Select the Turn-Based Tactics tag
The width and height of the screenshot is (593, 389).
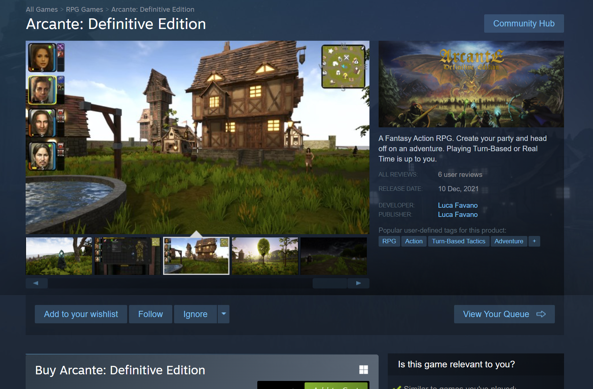click(x=458, y=241)
